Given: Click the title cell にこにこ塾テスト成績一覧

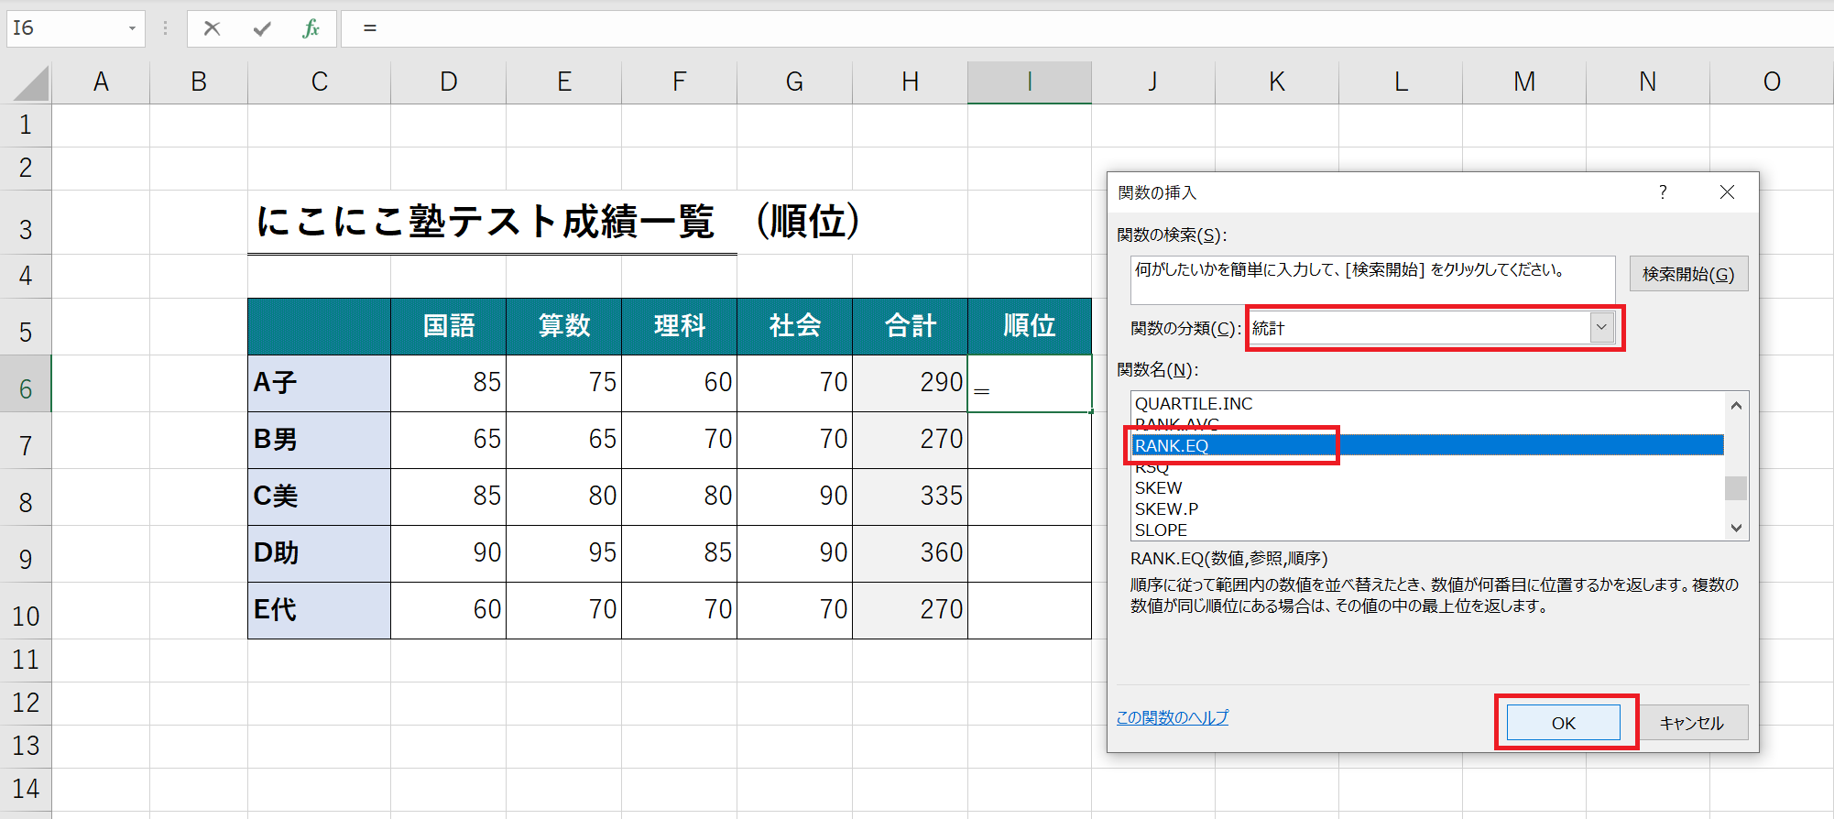Looking at the screenshot, I should pos(486,222).
